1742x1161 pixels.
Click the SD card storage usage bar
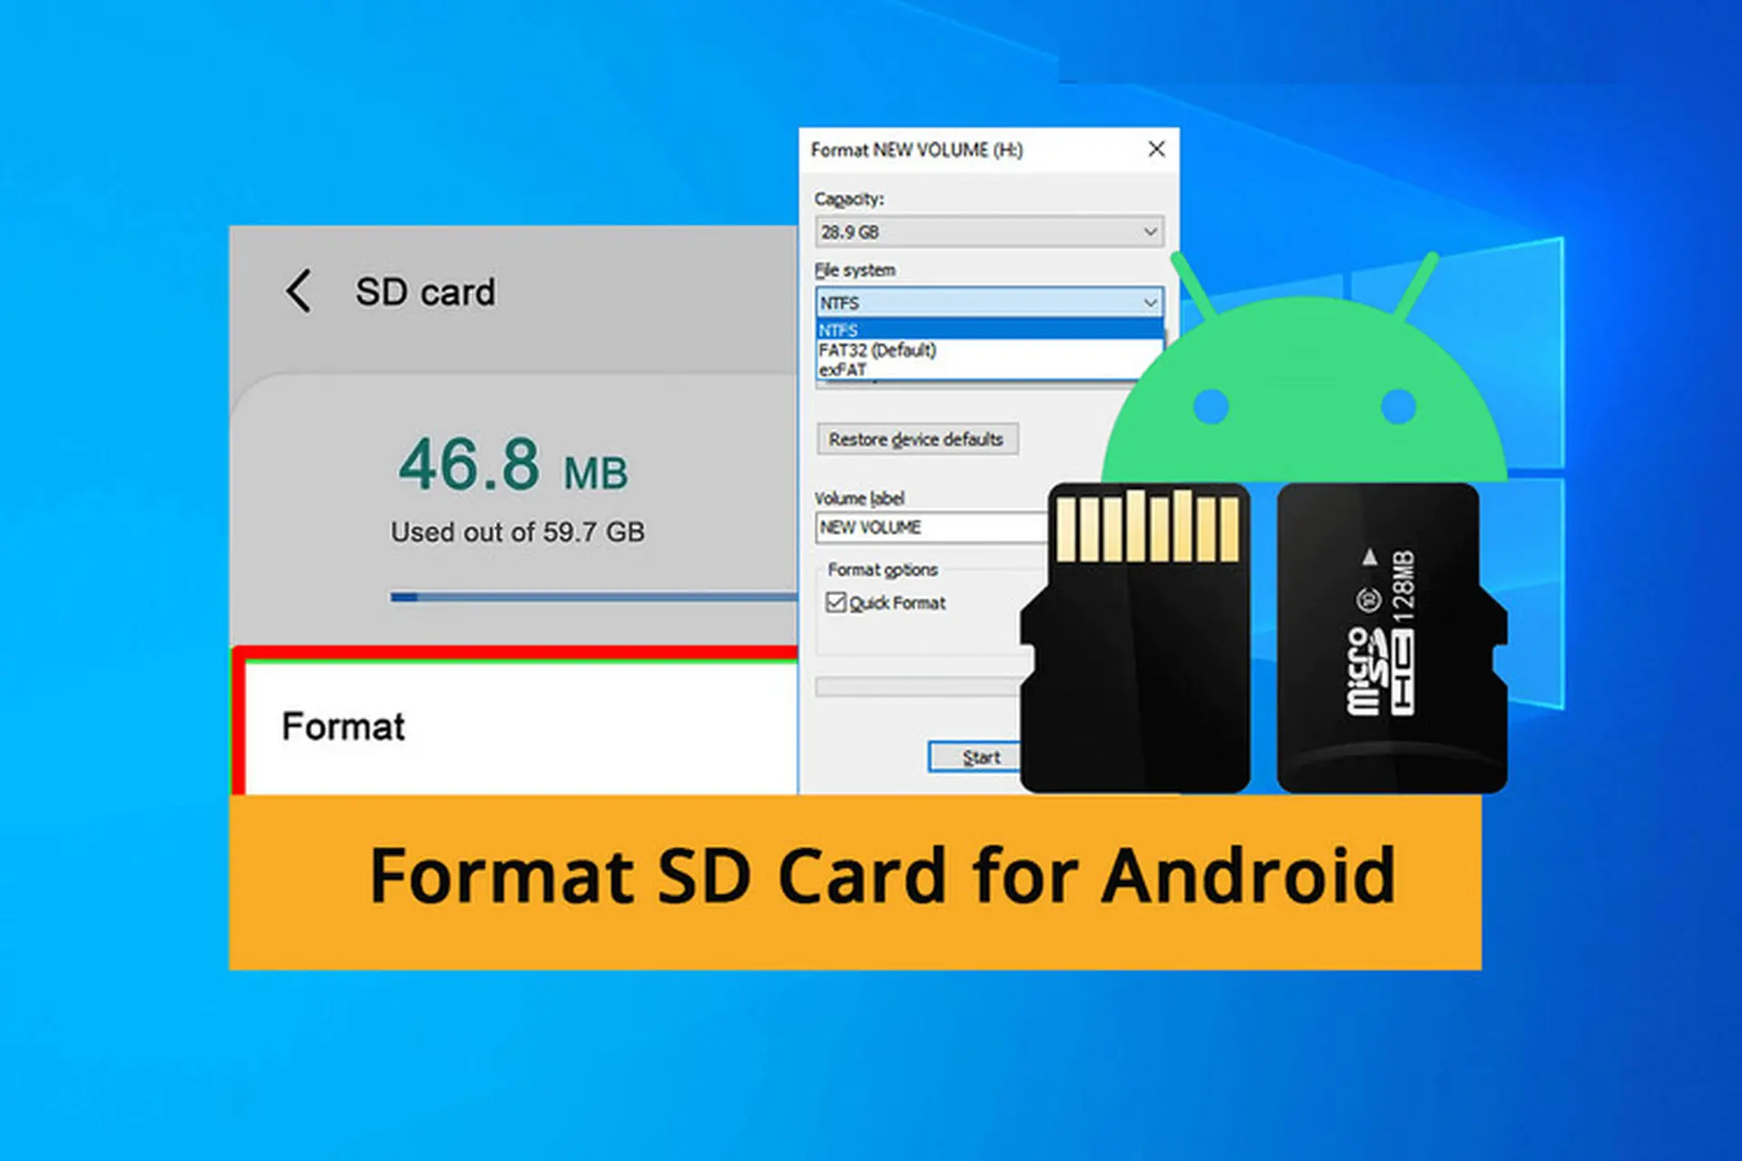pyautogui.click(x=593, y=597)
